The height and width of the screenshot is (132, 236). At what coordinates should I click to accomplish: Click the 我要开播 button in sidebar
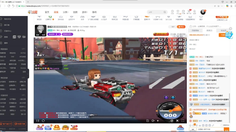click(x=20, y=124)
